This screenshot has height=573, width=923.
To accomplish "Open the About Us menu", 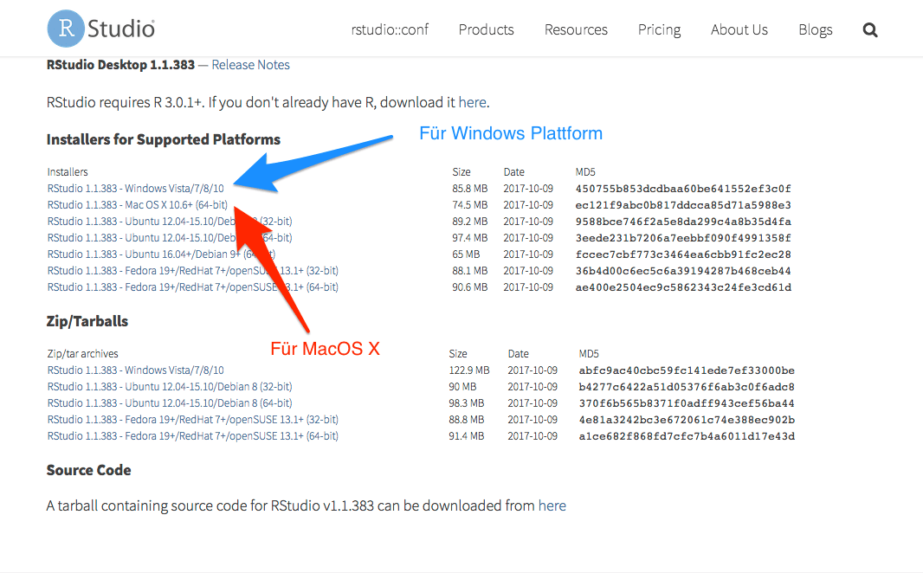I will (x=739, y=29).
